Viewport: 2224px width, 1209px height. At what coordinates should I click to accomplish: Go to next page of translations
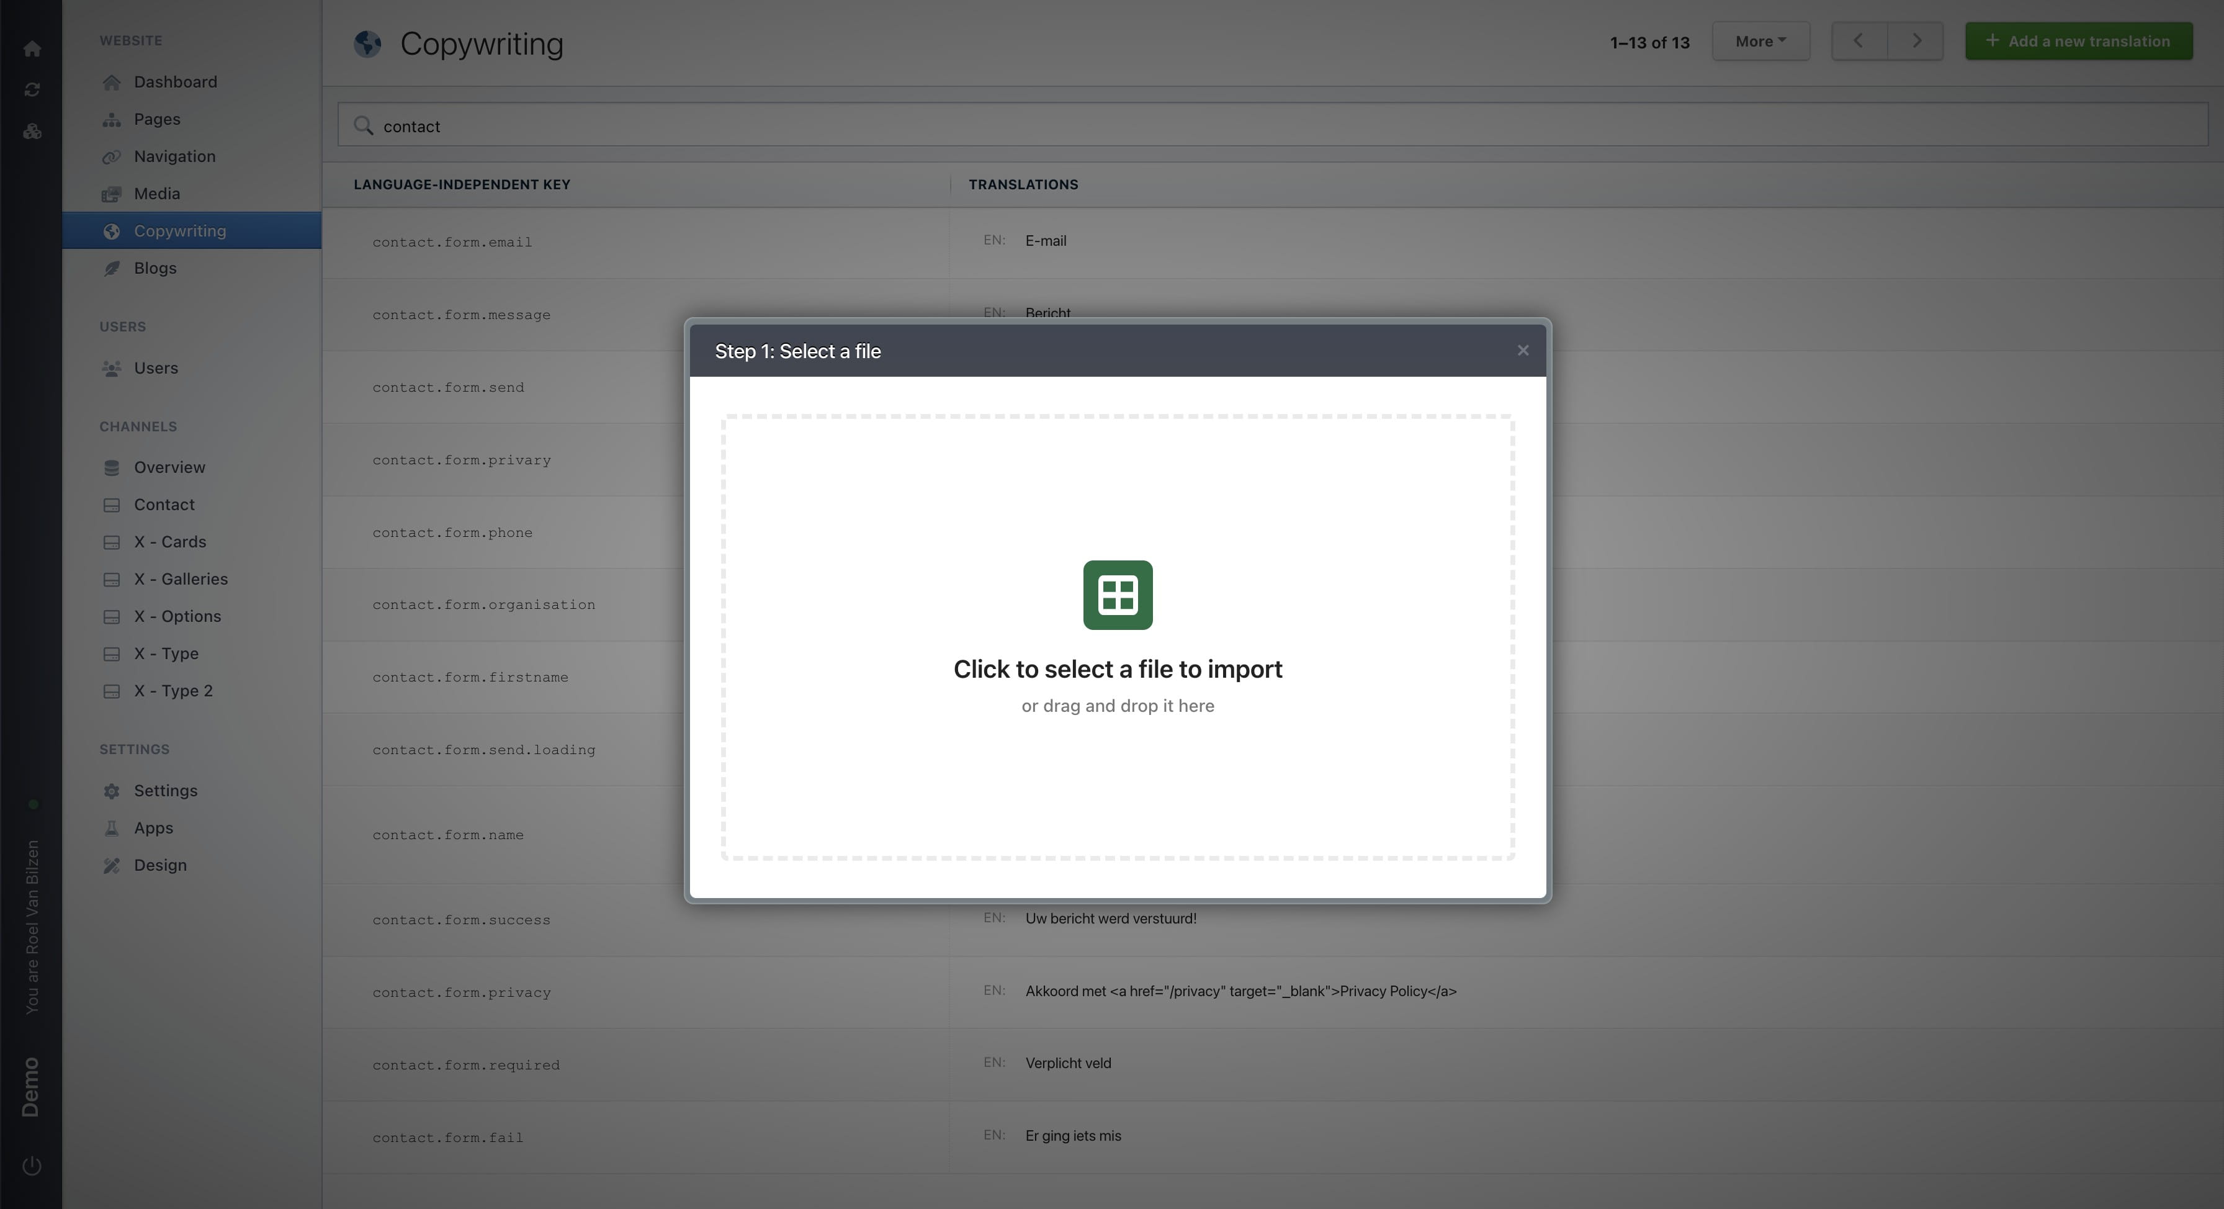click(x=1916, y=40)
